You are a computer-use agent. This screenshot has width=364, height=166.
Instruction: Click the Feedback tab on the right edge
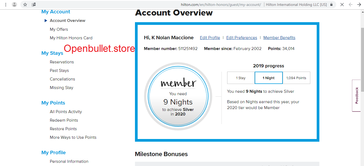(x=356, y=95)
